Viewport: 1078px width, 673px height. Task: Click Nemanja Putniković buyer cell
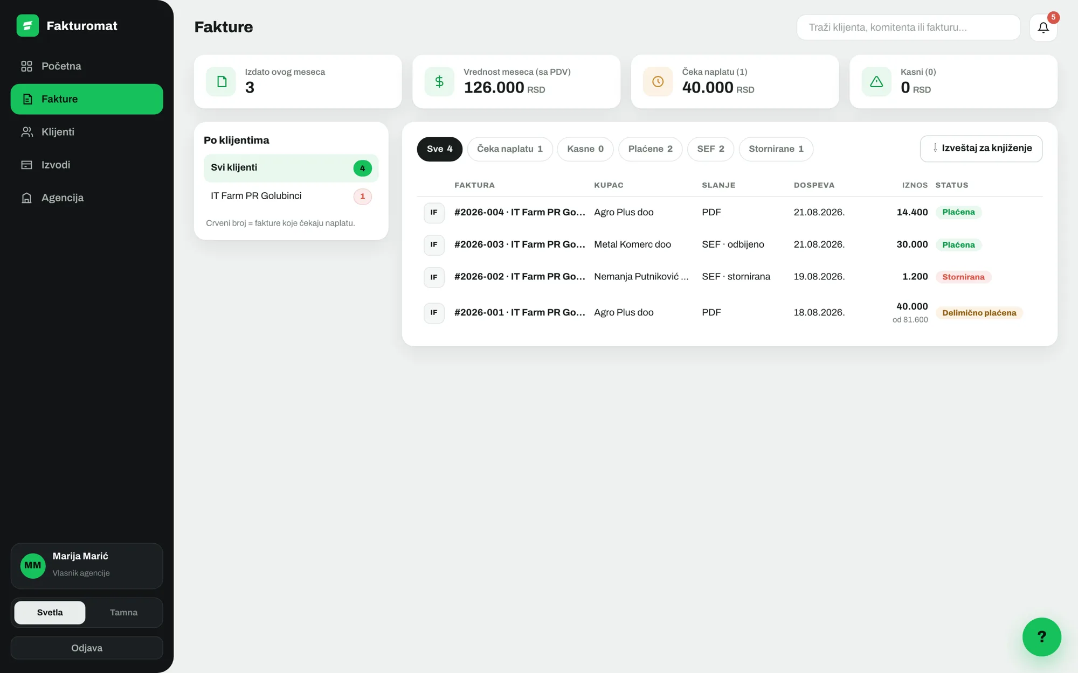point(641,277)
